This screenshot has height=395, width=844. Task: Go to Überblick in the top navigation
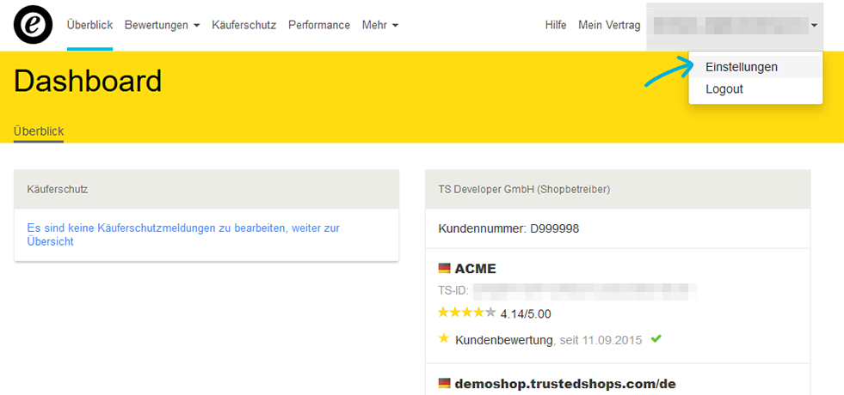[x=89, y=25]
